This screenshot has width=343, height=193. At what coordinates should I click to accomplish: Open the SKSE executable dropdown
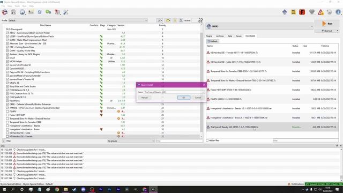pyautogui.click(x=259, y=26)
